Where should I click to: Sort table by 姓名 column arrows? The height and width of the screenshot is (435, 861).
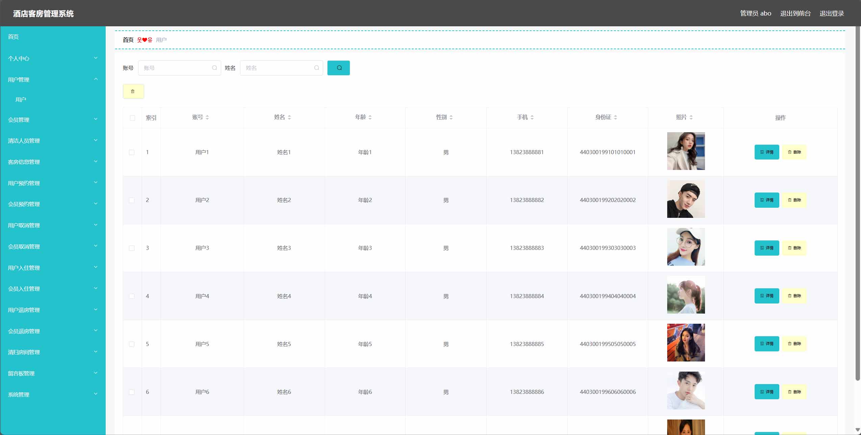click(289, 117)
